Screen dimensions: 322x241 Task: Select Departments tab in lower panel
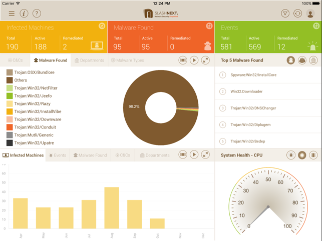pos(155,155)
